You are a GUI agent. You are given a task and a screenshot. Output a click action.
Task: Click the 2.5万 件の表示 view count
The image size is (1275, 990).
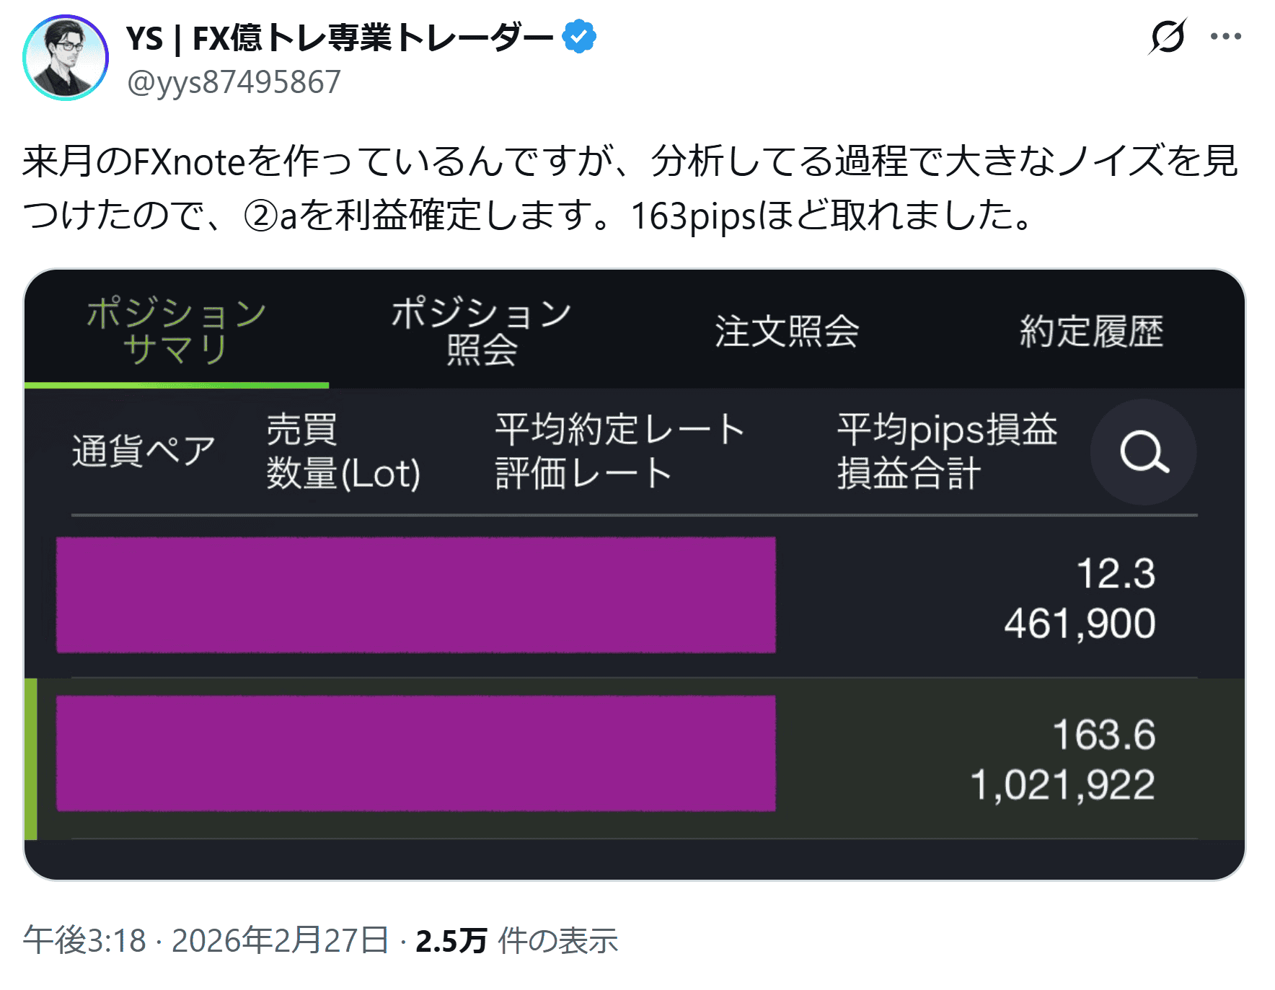click(x=516, y=940)
